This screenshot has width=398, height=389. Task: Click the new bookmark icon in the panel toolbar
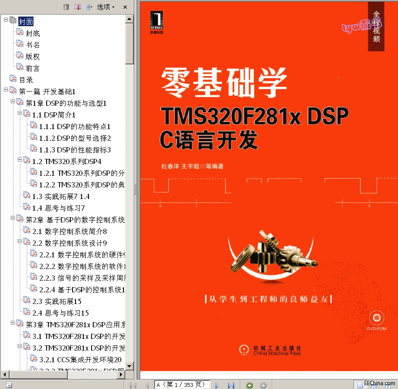coord(78,7)
